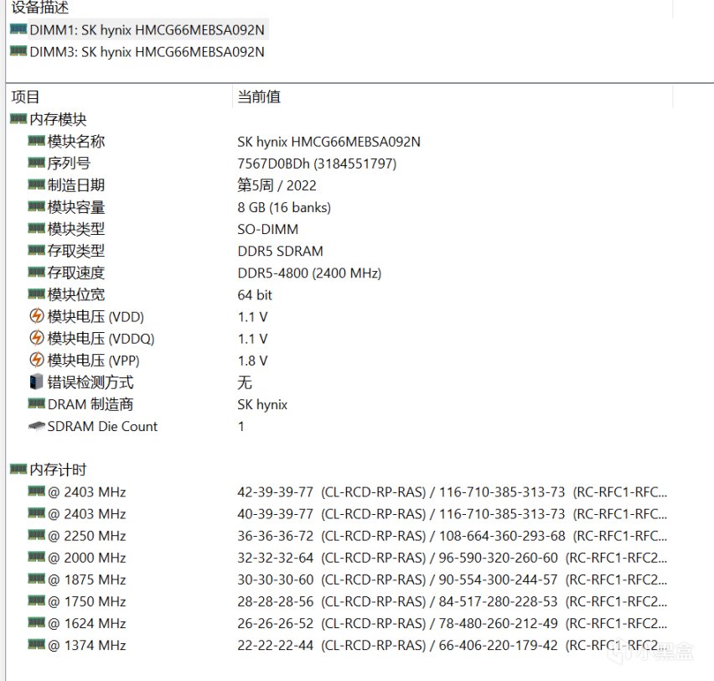714x681 pixels.
Task: Click the server icon beside 错误检测方式
Action: click(x=36, y=382)
